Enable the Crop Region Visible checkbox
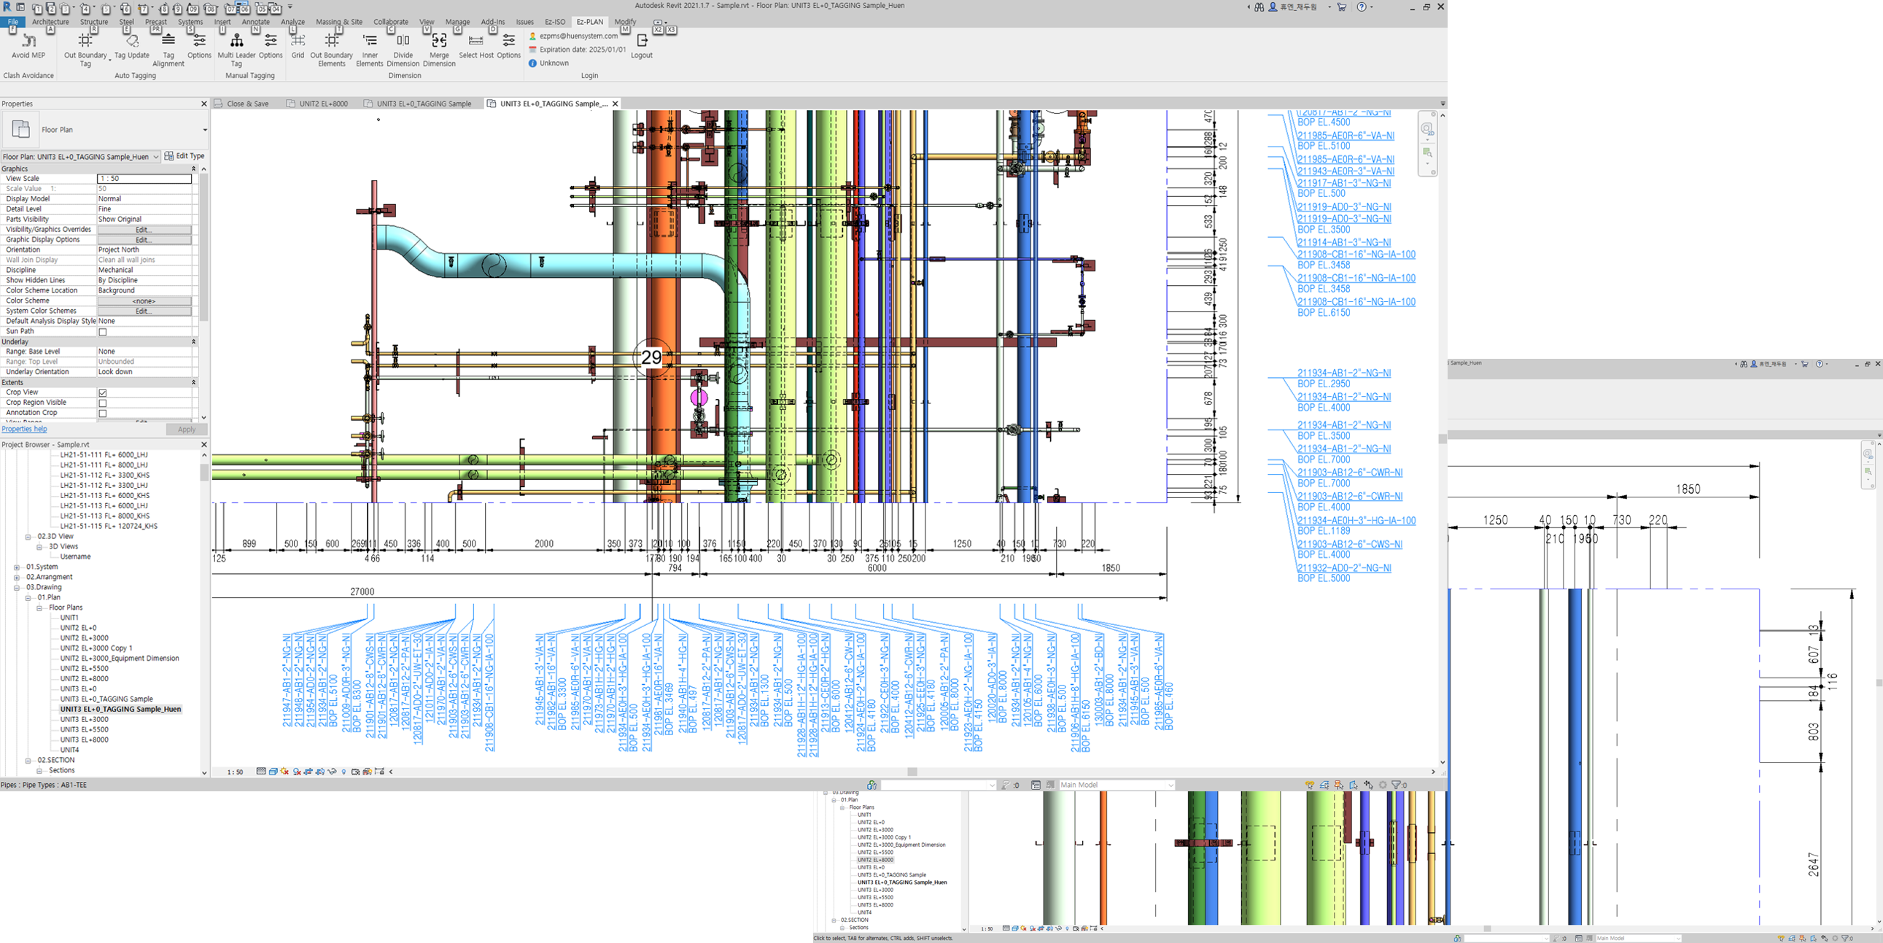The height and width of the screenshot is (943, 1883). [x=103, y=403]
